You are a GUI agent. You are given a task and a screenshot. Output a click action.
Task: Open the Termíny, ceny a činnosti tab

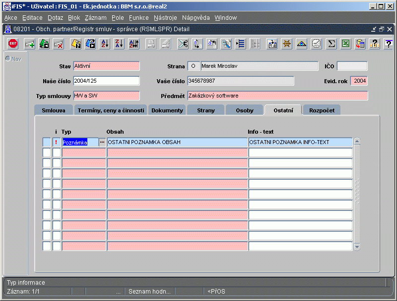[x=111, y=110]
